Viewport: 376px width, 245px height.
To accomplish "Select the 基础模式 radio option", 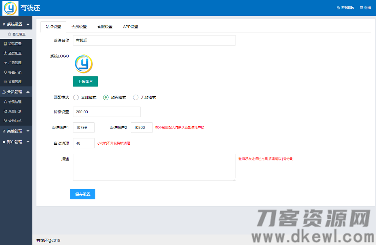I will (x=76, y=97).
